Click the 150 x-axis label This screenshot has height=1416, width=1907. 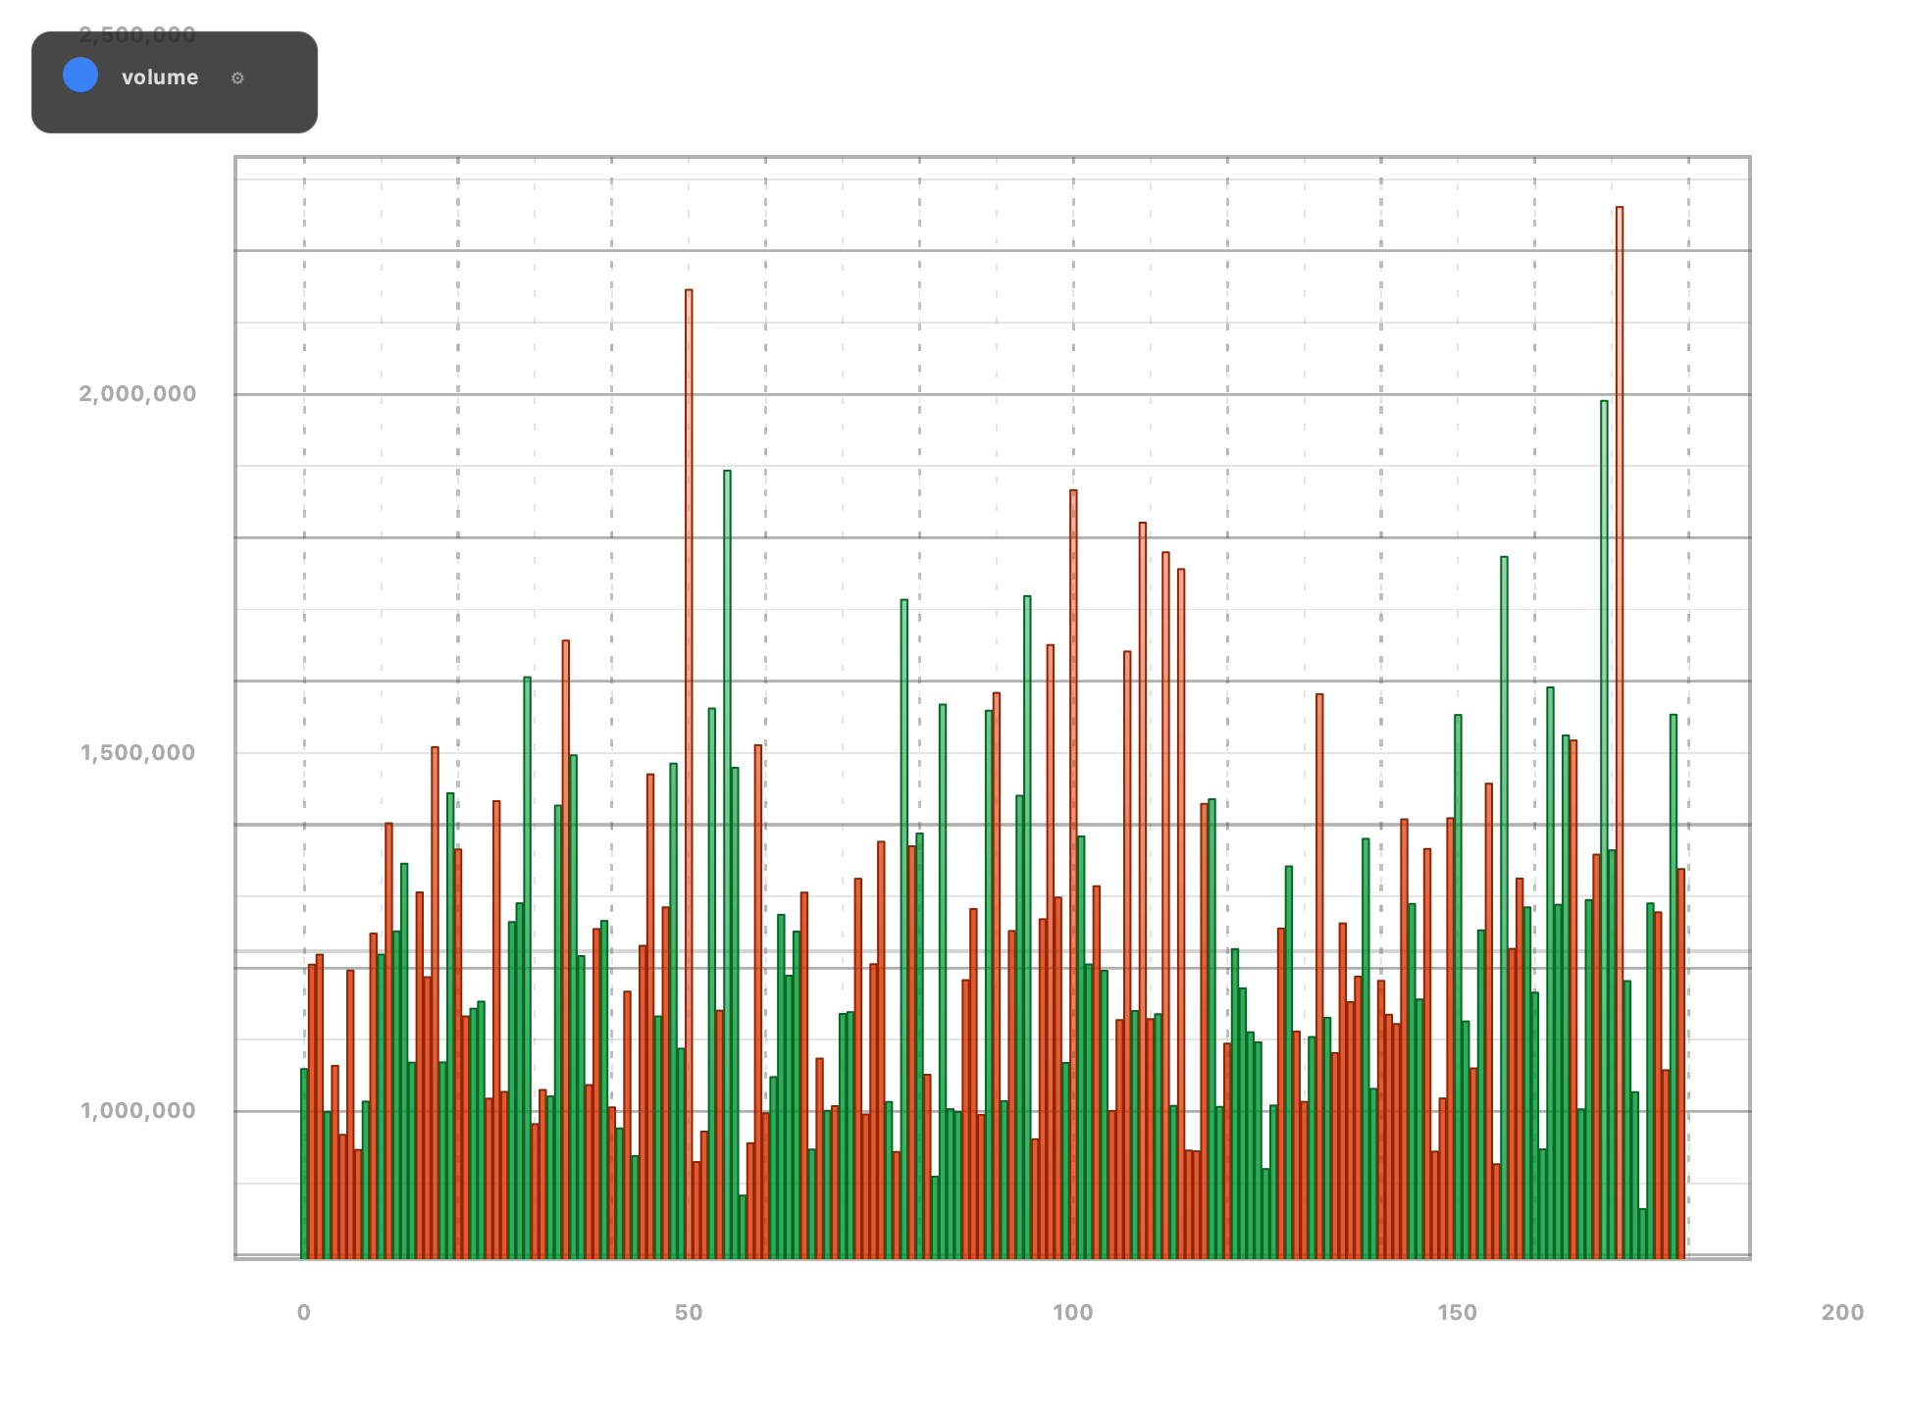tap(1459, 1311)
